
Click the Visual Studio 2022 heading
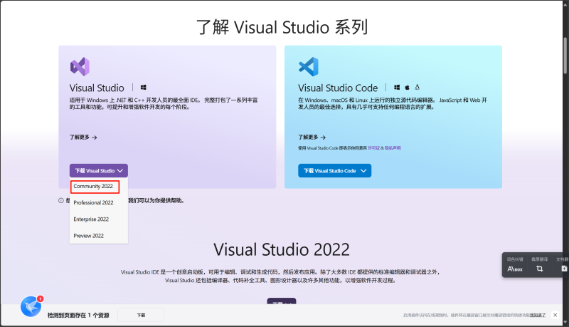point(281,249)
